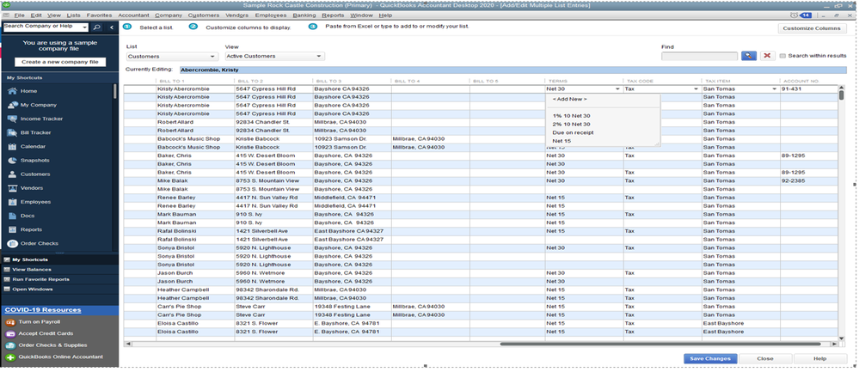Click the sidebar shortcuts scrollbar

(114, 91)
